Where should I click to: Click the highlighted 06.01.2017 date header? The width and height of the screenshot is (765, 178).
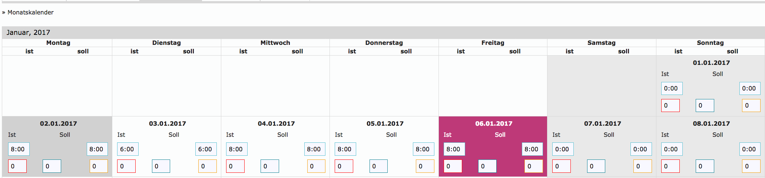coord(493,123)
